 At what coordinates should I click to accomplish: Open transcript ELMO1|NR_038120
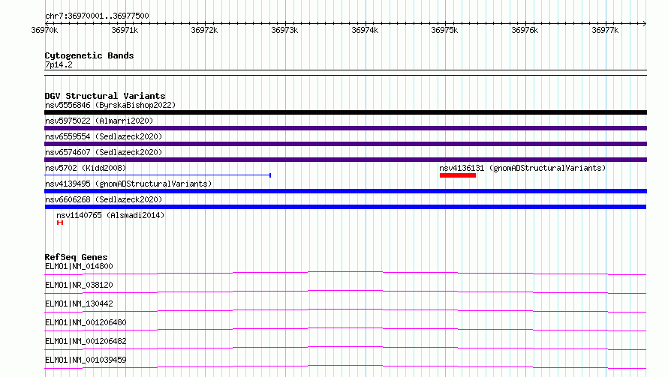[x=79, y=285]
